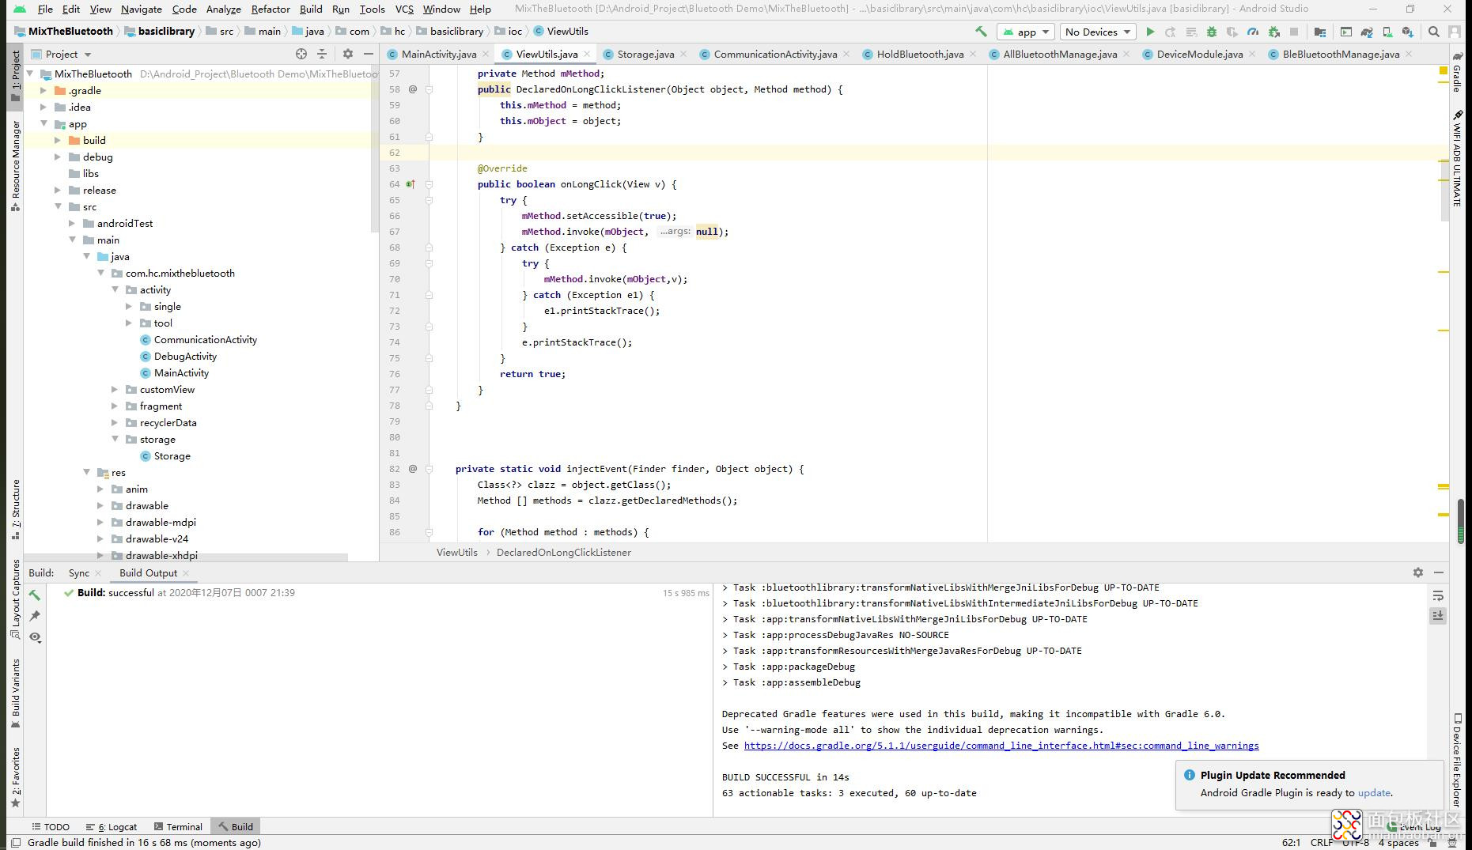
Task: Click the Gradle docs URL link in output
Action: 1001,746
